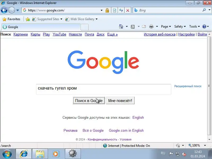Click the muted volume tray icon
The width and height of the screenshot is (212, 159).
click(x=184, y=154)
